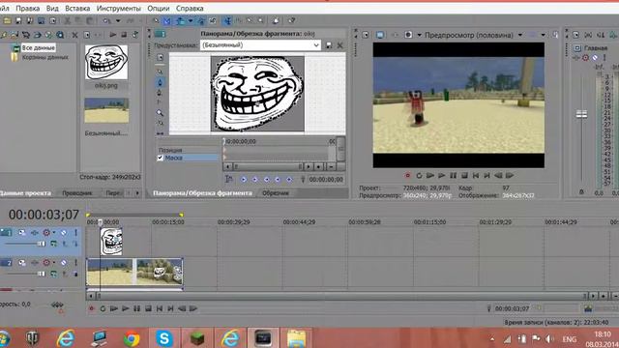Save the Pan/Crop preset with disk icon
The height and width of the screenshot is (348, 619).
(x=329, y=45)
